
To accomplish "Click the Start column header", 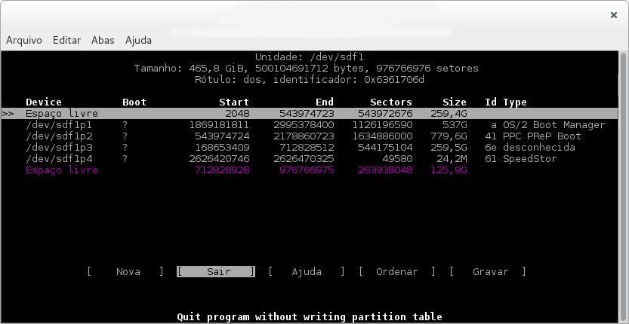I will point(234,102).
